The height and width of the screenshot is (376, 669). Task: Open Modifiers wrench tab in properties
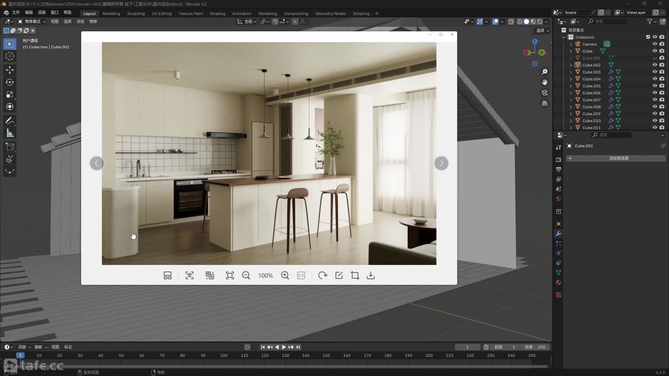559,234
